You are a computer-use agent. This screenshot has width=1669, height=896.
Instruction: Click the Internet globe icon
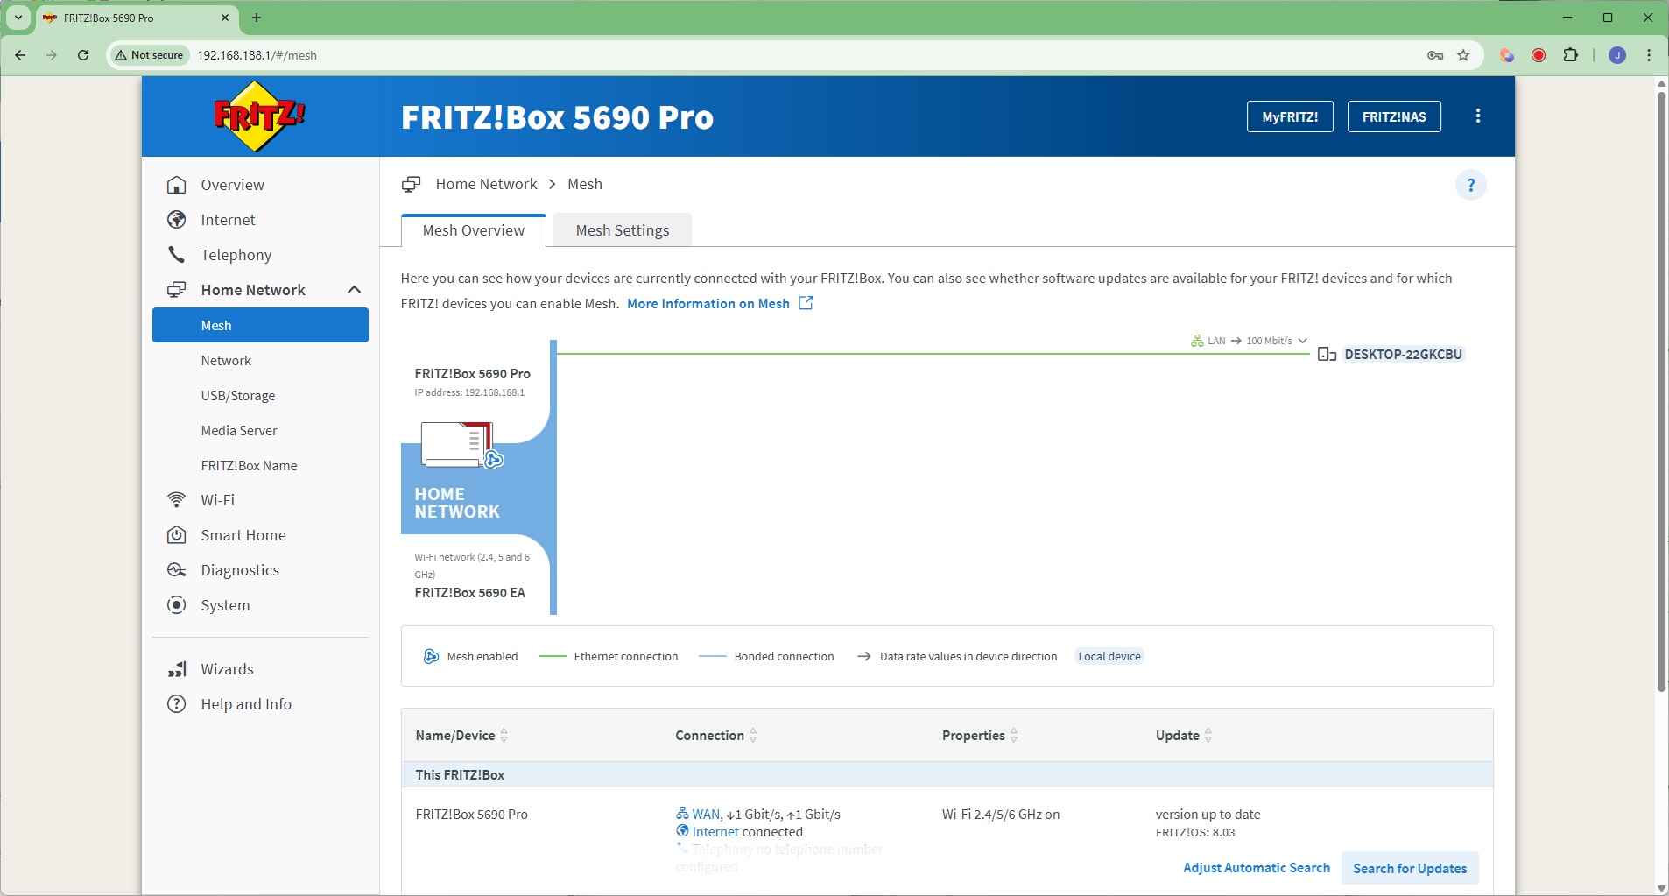177,220
